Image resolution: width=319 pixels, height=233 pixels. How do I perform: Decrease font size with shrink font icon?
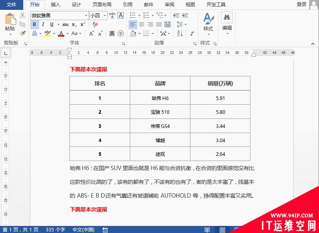pyautogui.click(x=100, y=33)
